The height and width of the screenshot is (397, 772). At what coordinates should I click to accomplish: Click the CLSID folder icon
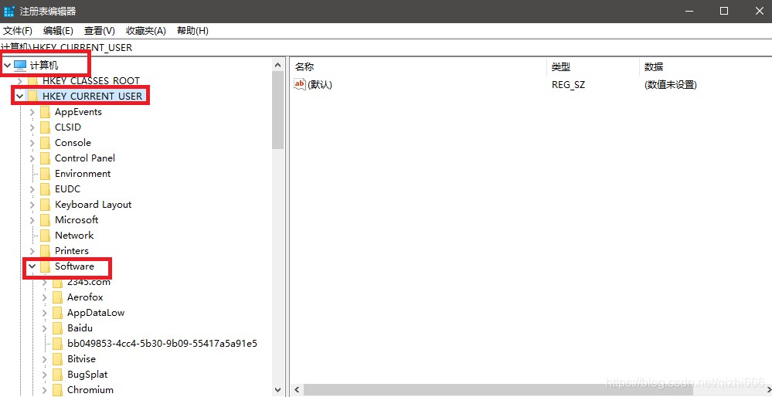click(46, 127)
